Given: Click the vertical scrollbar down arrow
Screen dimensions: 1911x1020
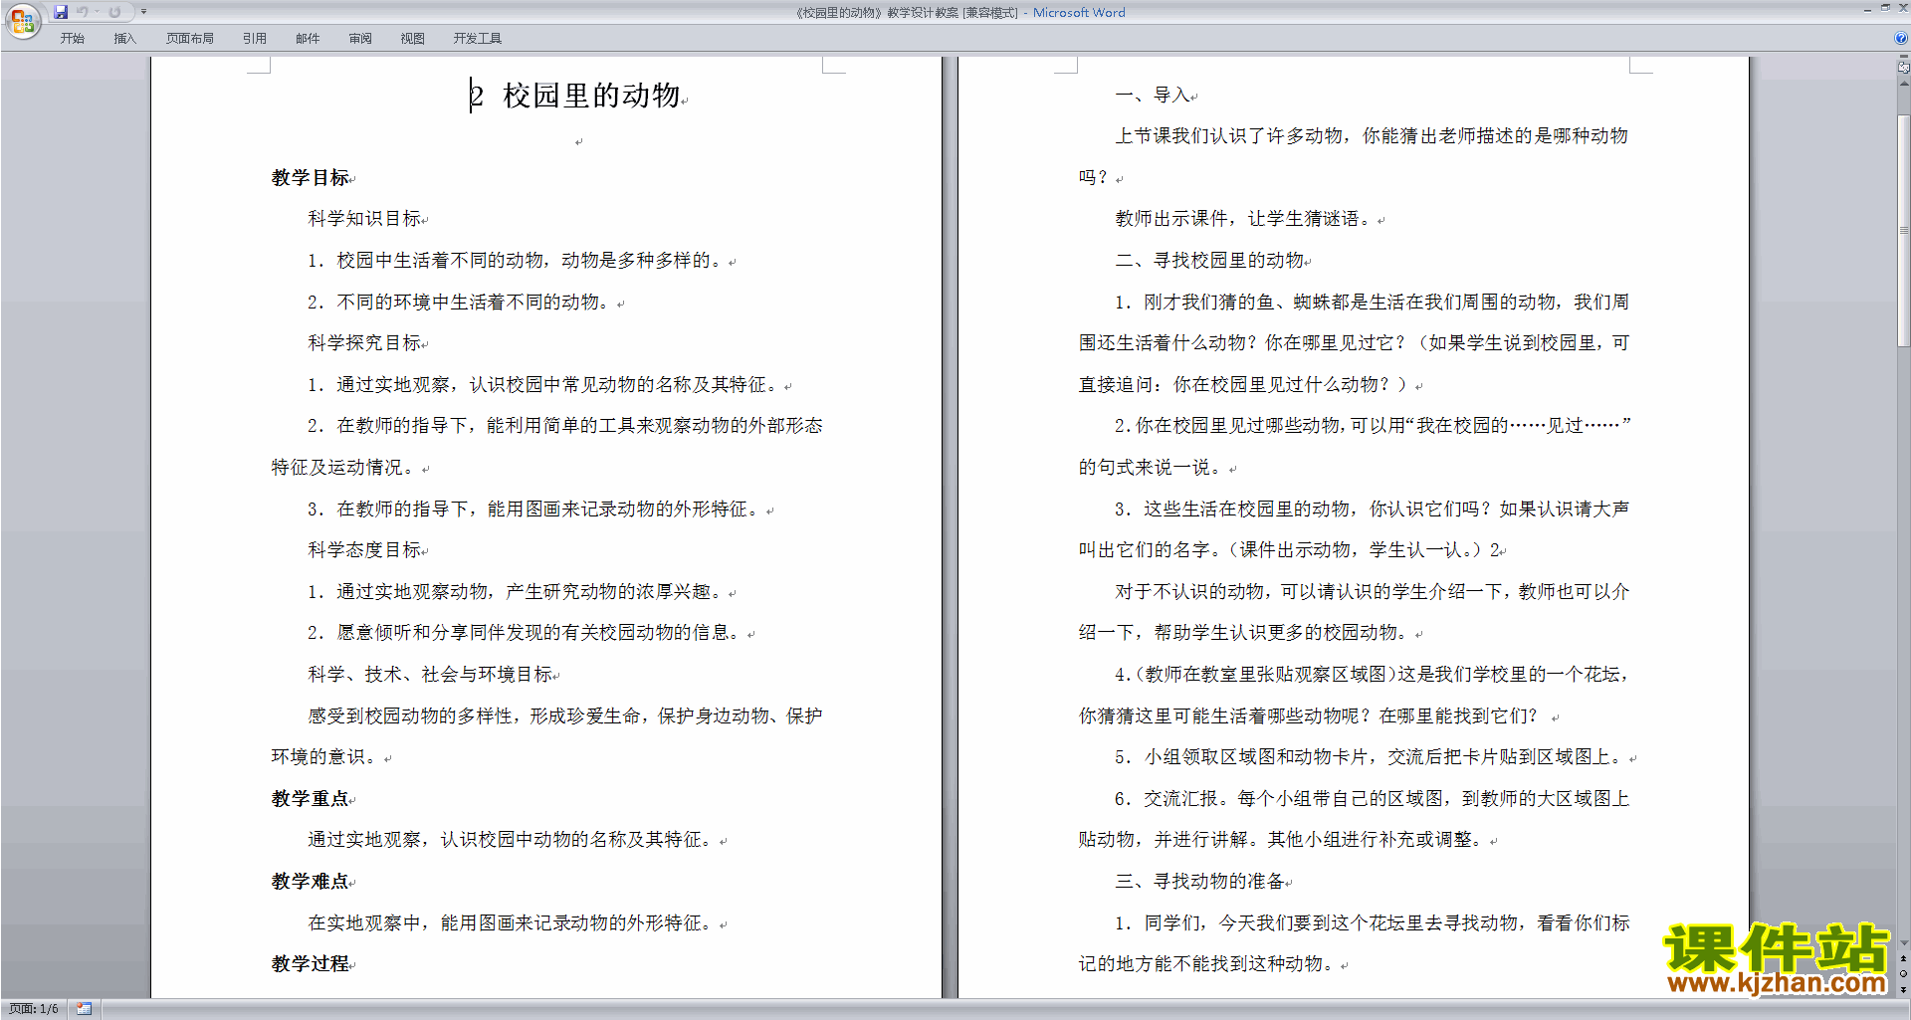Looking at the screenshot, I should pos(1903,943).
